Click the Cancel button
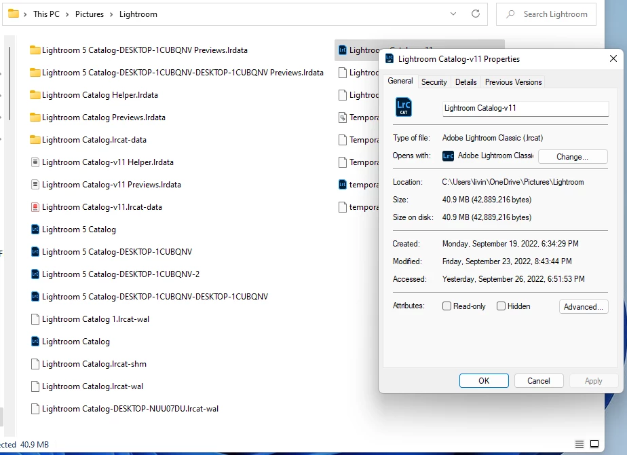Viewport: 627px width, 455px height. click(x=539, y=380)
